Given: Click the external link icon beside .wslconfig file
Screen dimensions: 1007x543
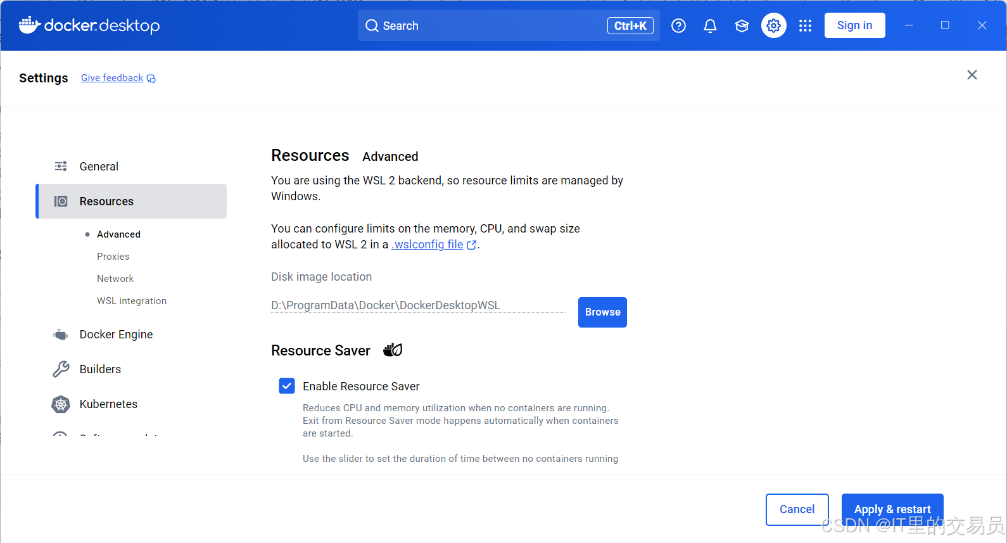Looking at the screenshot, I should pyautogui.click(x=471, y=245).
